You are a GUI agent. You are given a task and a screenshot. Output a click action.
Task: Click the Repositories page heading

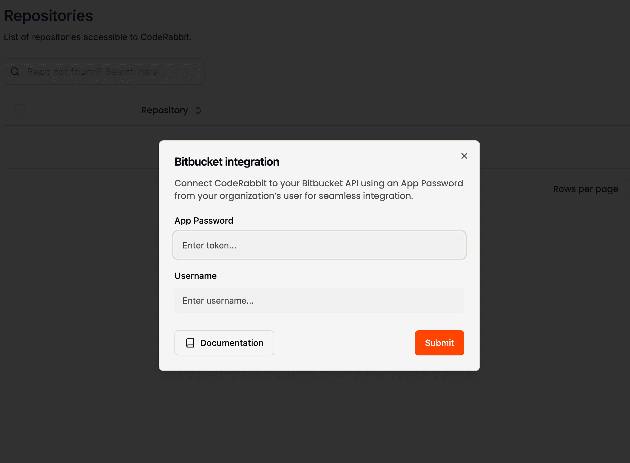(48, 16)
